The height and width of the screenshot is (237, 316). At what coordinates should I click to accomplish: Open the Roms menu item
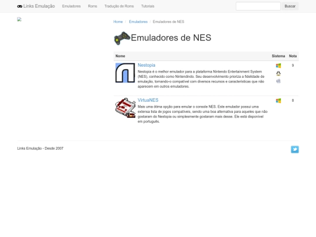click(92, 6)
